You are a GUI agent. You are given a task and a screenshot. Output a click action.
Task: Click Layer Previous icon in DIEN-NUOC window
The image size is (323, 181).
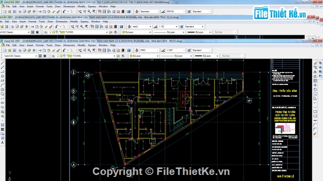coord(123,56)
